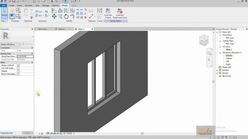Select the Offset tool
Image resolution: width=248 pixels, height=139 pixels.
[60, 10]
